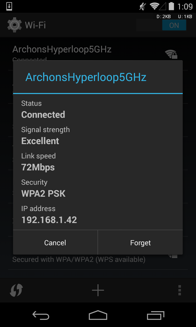This screenshot has height=327, width=196.
Task: Tap the refresh networks icon
Action: click(16, 290)
